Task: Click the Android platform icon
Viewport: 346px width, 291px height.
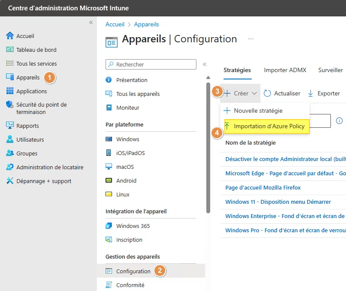Action: point(109,180)
